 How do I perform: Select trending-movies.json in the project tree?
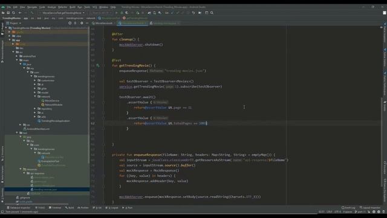pos(44,190)
